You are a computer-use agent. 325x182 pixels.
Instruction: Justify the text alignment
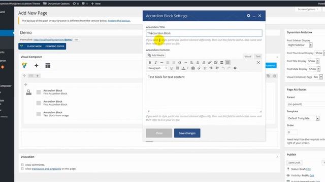click(x=177, y=68)
